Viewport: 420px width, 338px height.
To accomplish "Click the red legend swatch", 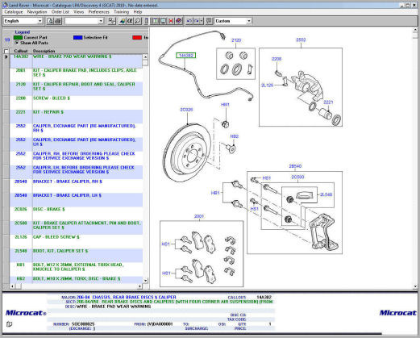I will coord(137,37).
